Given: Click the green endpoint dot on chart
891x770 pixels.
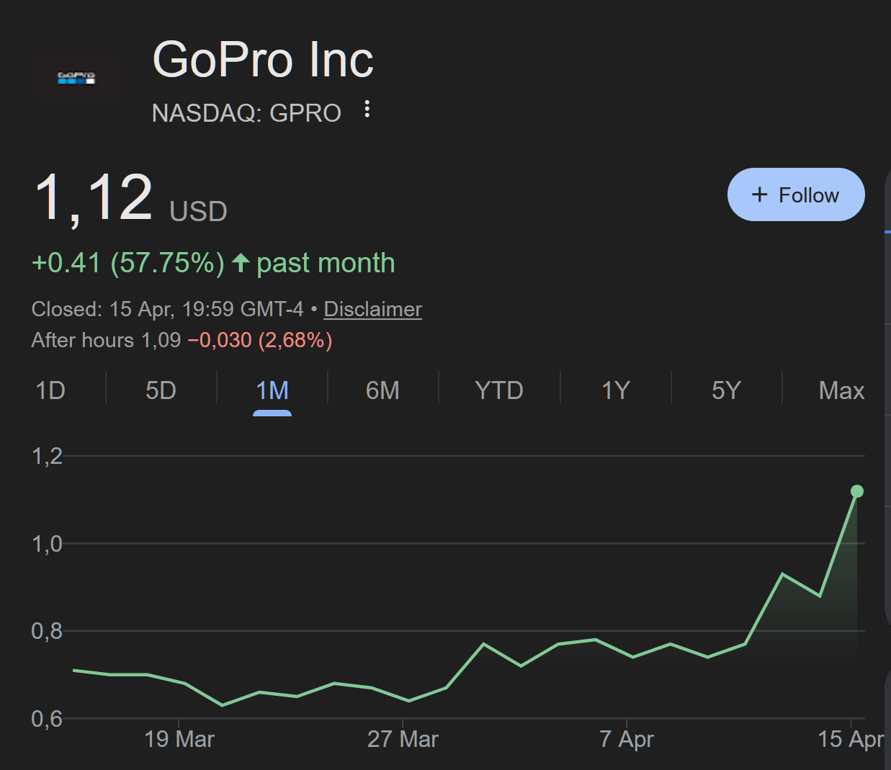Looking at the screenshot, I should tap(856, 491).
